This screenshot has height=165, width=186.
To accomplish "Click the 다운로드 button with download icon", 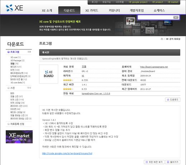I will (173, 100).
